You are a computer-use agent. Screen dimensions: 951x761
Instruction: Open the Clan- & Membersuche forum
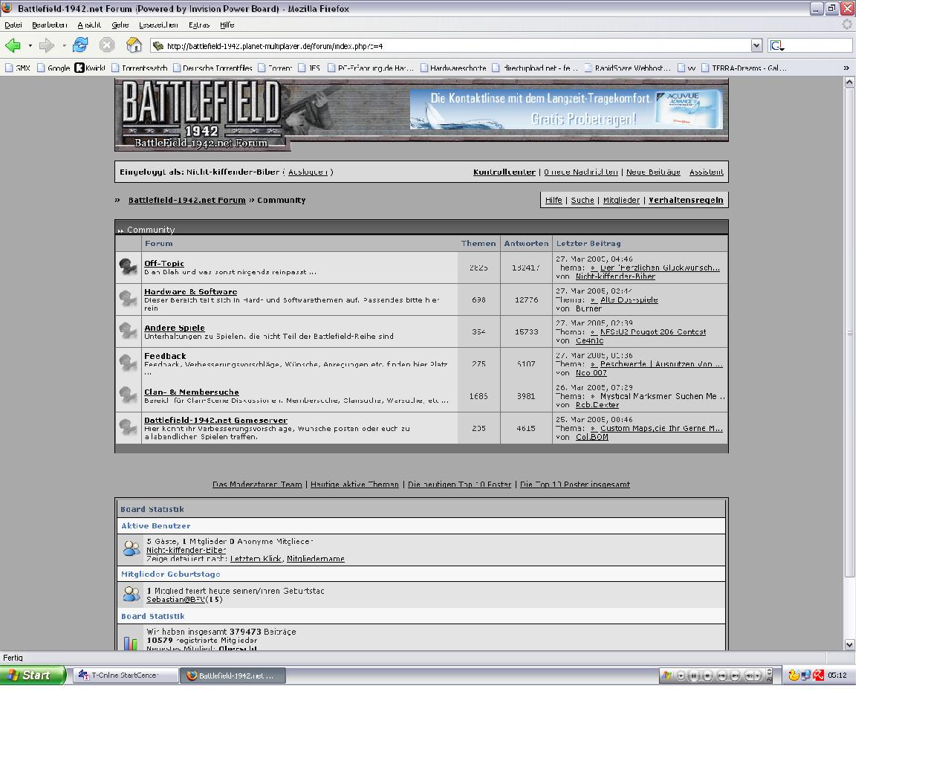[192, 392]
